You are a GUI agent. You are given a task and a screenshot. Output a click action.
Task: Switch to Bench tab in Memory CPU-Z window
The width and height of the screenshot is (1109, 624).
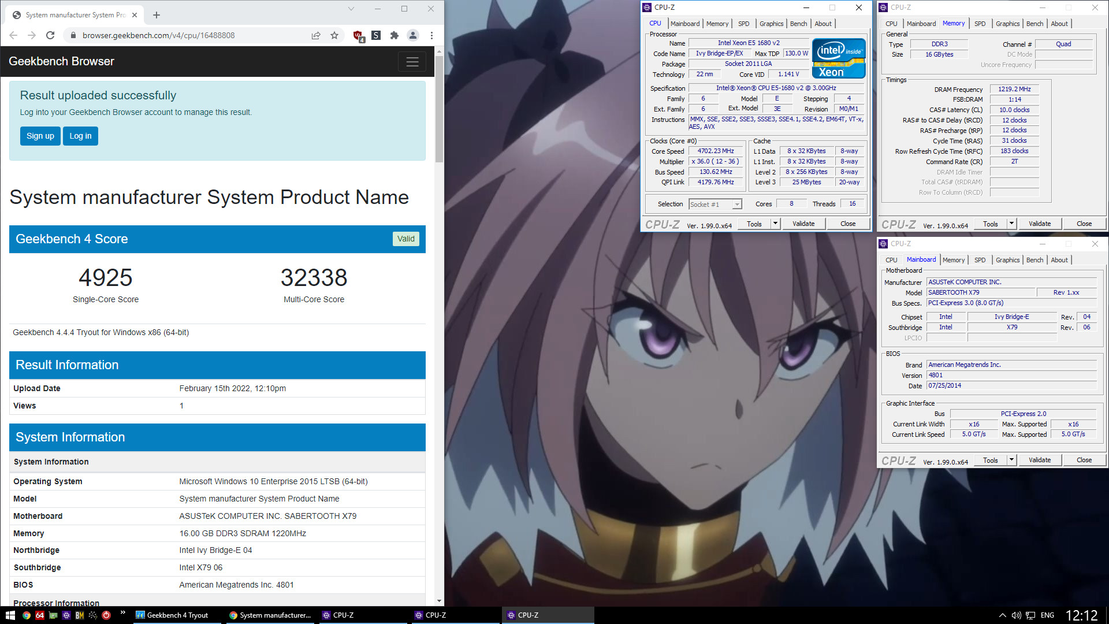1035,24
